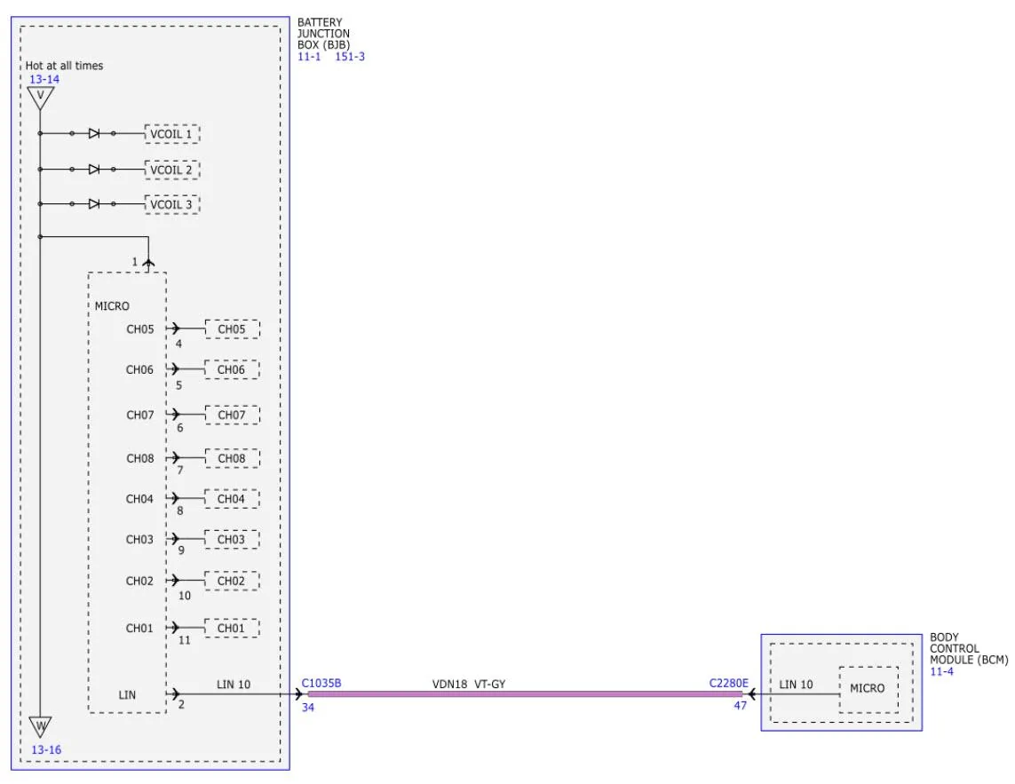This screenshot has height=784, width=1015.
Task: Select the VCOIL 2 diode symbol
Action: coord(94,169)
